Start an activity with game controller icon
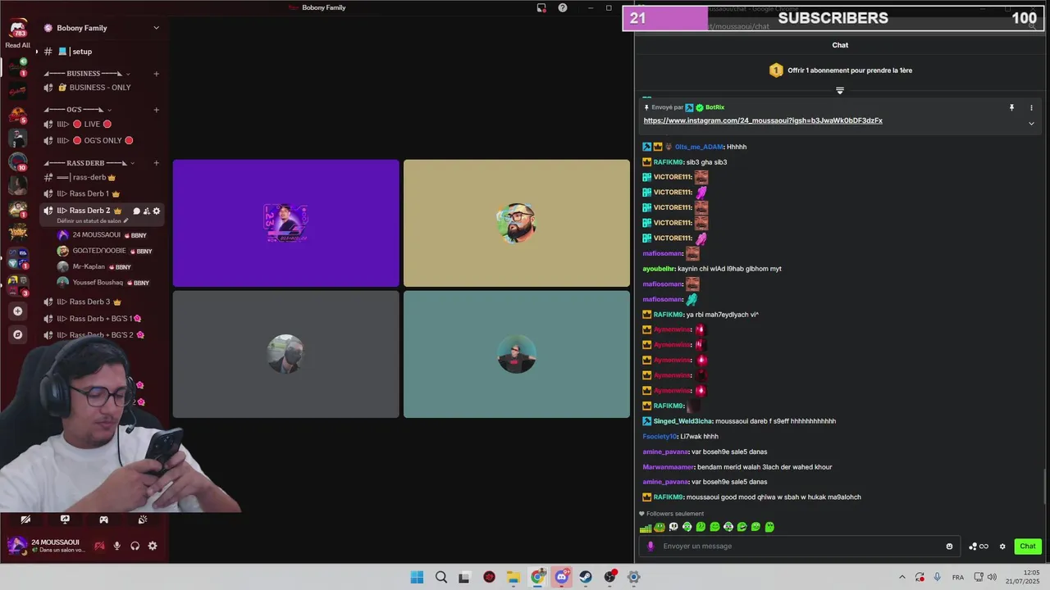Screen dimensions: 1050x590 [x=103, y=520]
